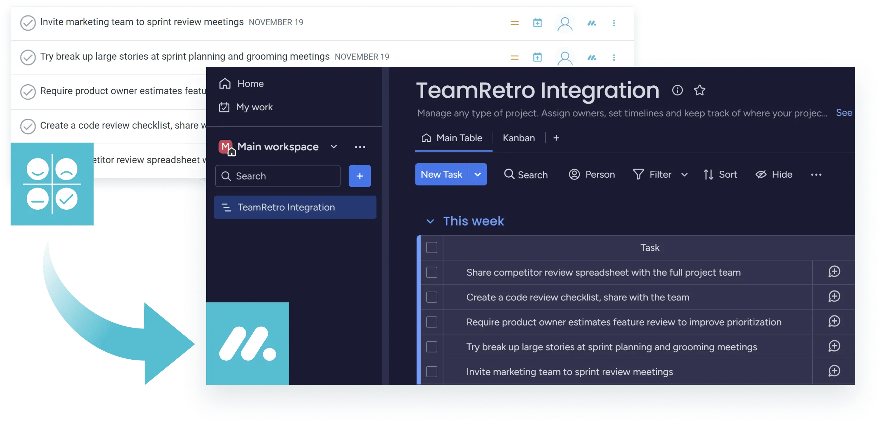This screenshot has height=425, width=882.
Task: Click the Filter button
Action: [652, 175]
